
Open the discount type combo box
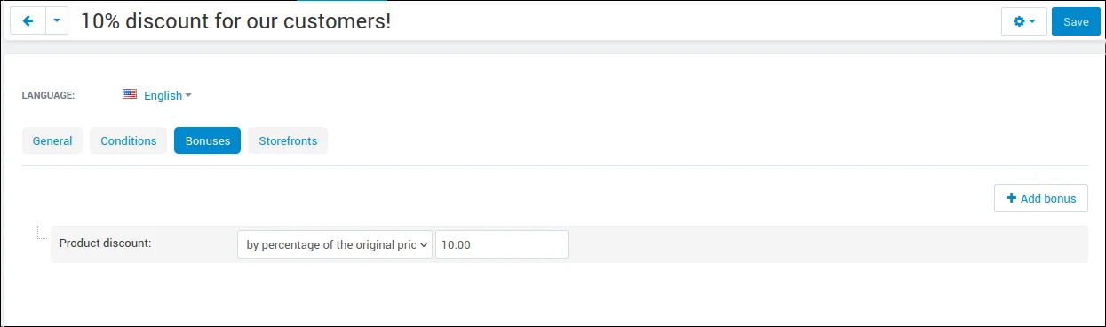pos(335,244)
